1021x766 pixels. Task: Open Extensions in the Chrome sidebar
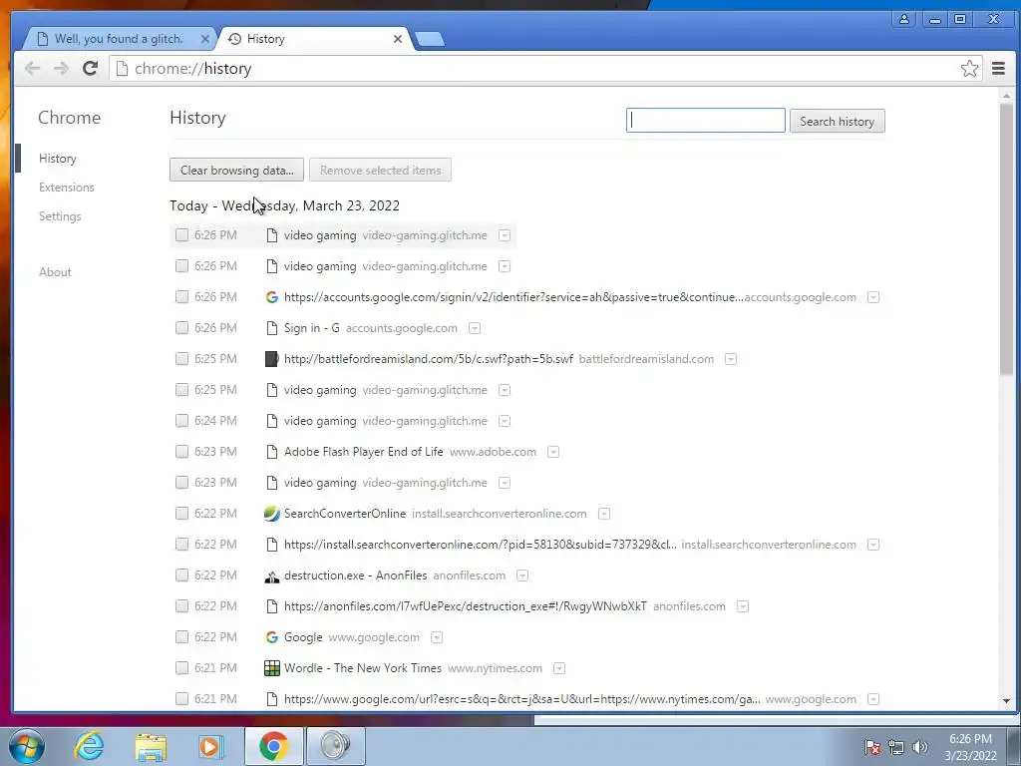coord(67,188)
